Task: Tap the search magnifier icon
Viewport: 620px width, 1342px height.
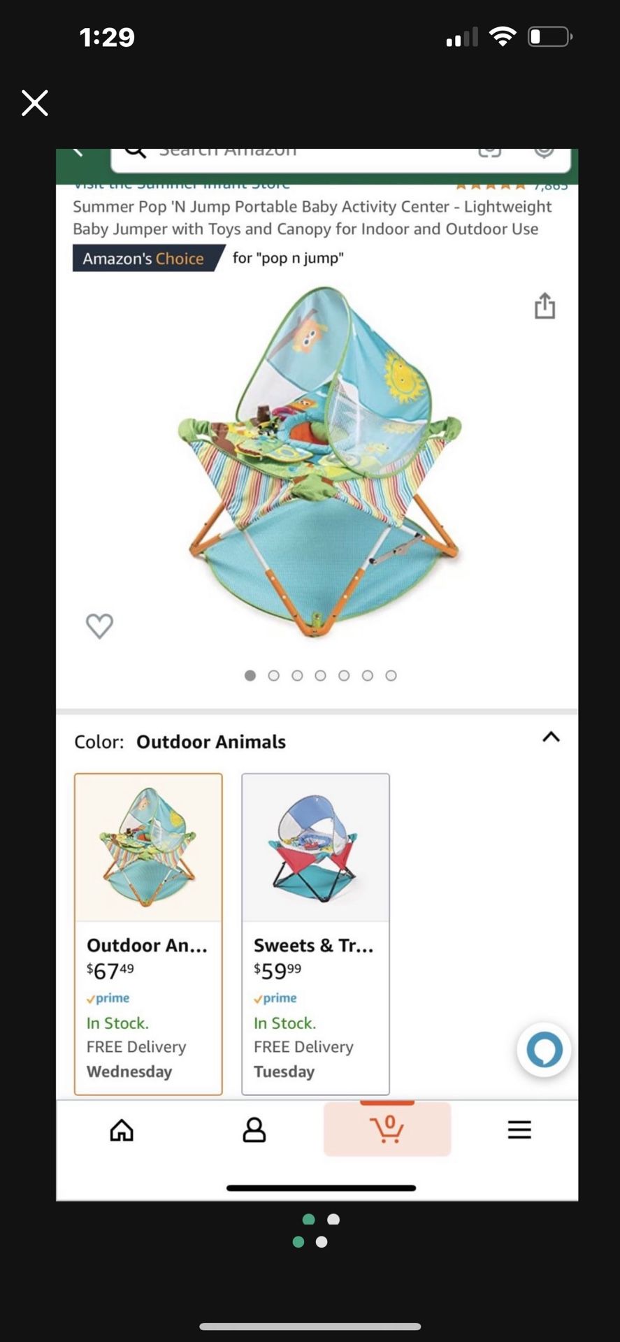Action: coord(135,152)
